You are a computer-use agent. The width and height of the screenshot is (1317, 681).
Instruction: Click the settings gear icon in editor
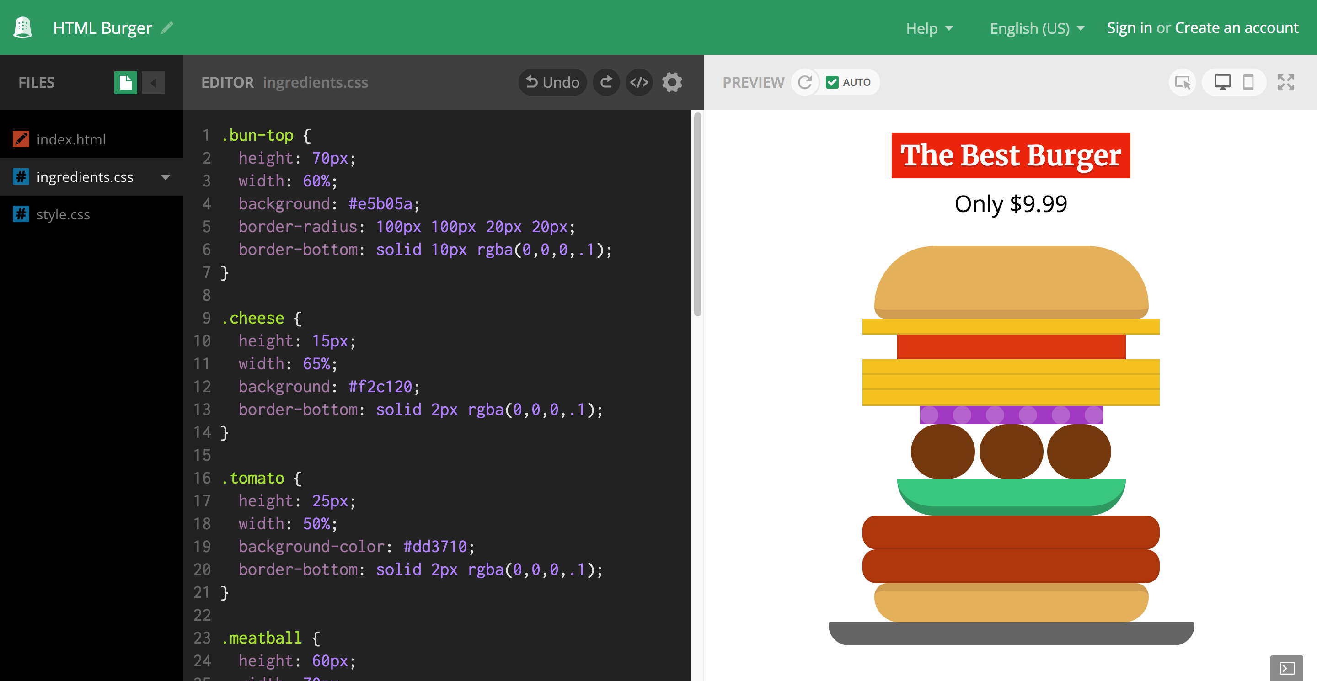(x=674, y=82)
